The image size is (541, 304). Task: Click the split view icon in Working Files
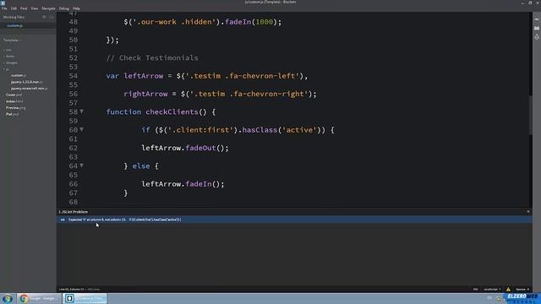coord(52,17)
